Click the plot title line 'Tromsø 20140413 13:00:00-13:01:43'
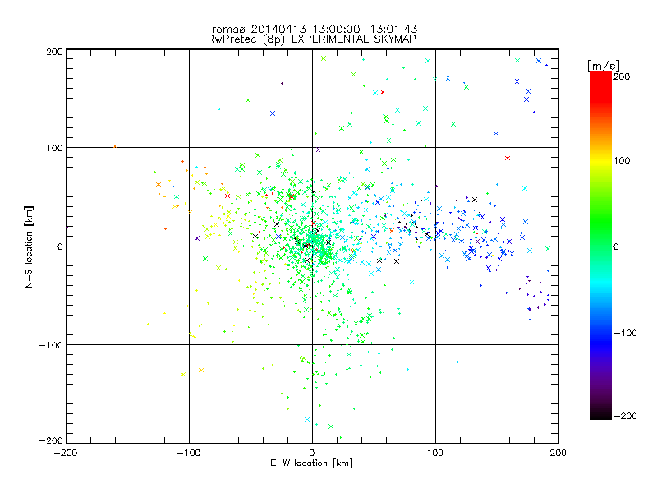The width and height of the screenshot is (657, 493). coord(311,29)
